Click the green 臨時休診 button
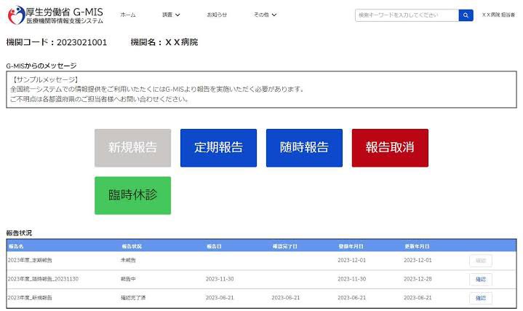Viewport: 523px width, 311px height. pos(133,195)
